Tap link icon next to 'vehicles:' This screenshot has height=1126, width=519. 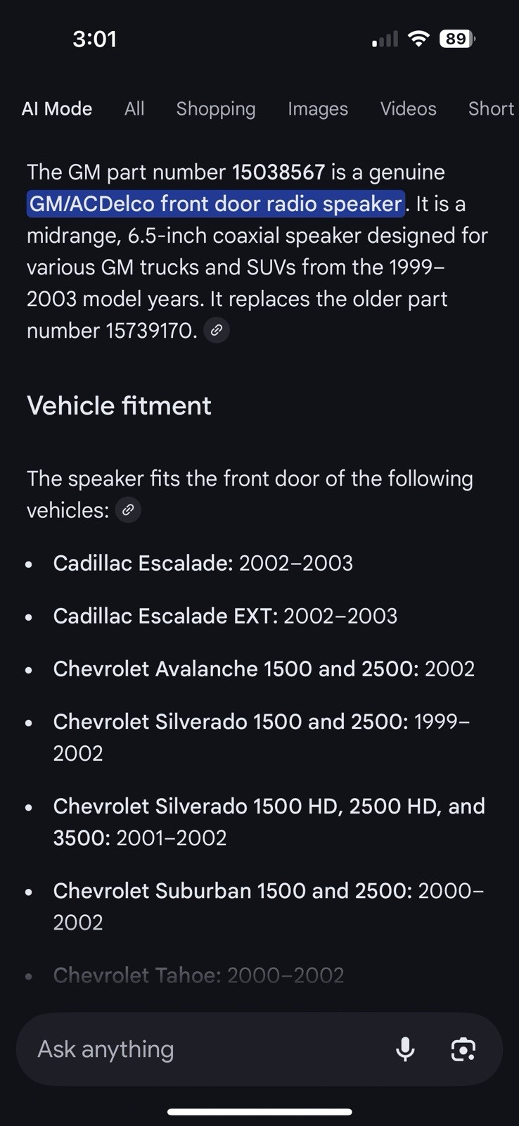click(x=128, y=510)
